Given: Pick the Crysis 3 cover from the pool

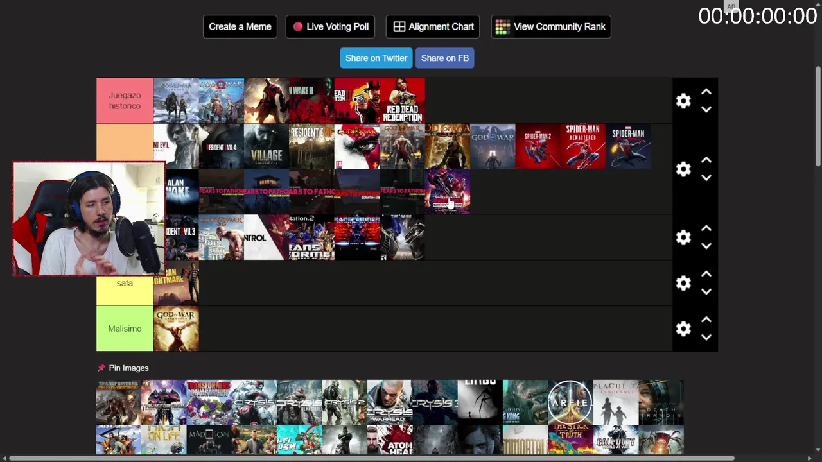Looking at the screenshot, I should tap(435, 402).
